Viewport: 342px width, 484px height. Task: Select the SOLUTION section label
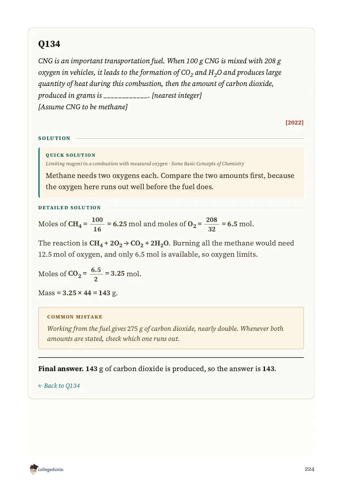coord(54,138)
